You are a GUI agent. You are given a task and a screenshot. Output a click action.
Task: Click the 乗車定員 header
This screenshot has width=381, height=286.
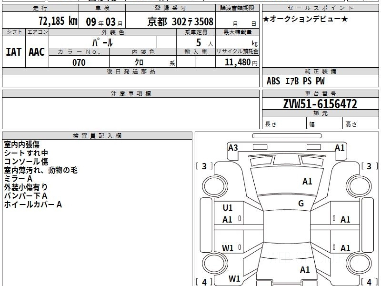tap(196, 32)
